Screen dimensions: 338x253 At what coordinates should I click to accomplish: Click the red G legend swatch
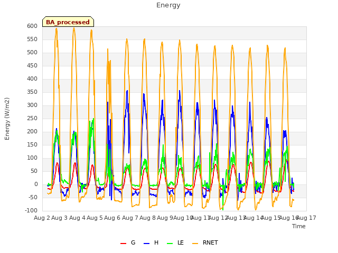(x=123, y=244)
